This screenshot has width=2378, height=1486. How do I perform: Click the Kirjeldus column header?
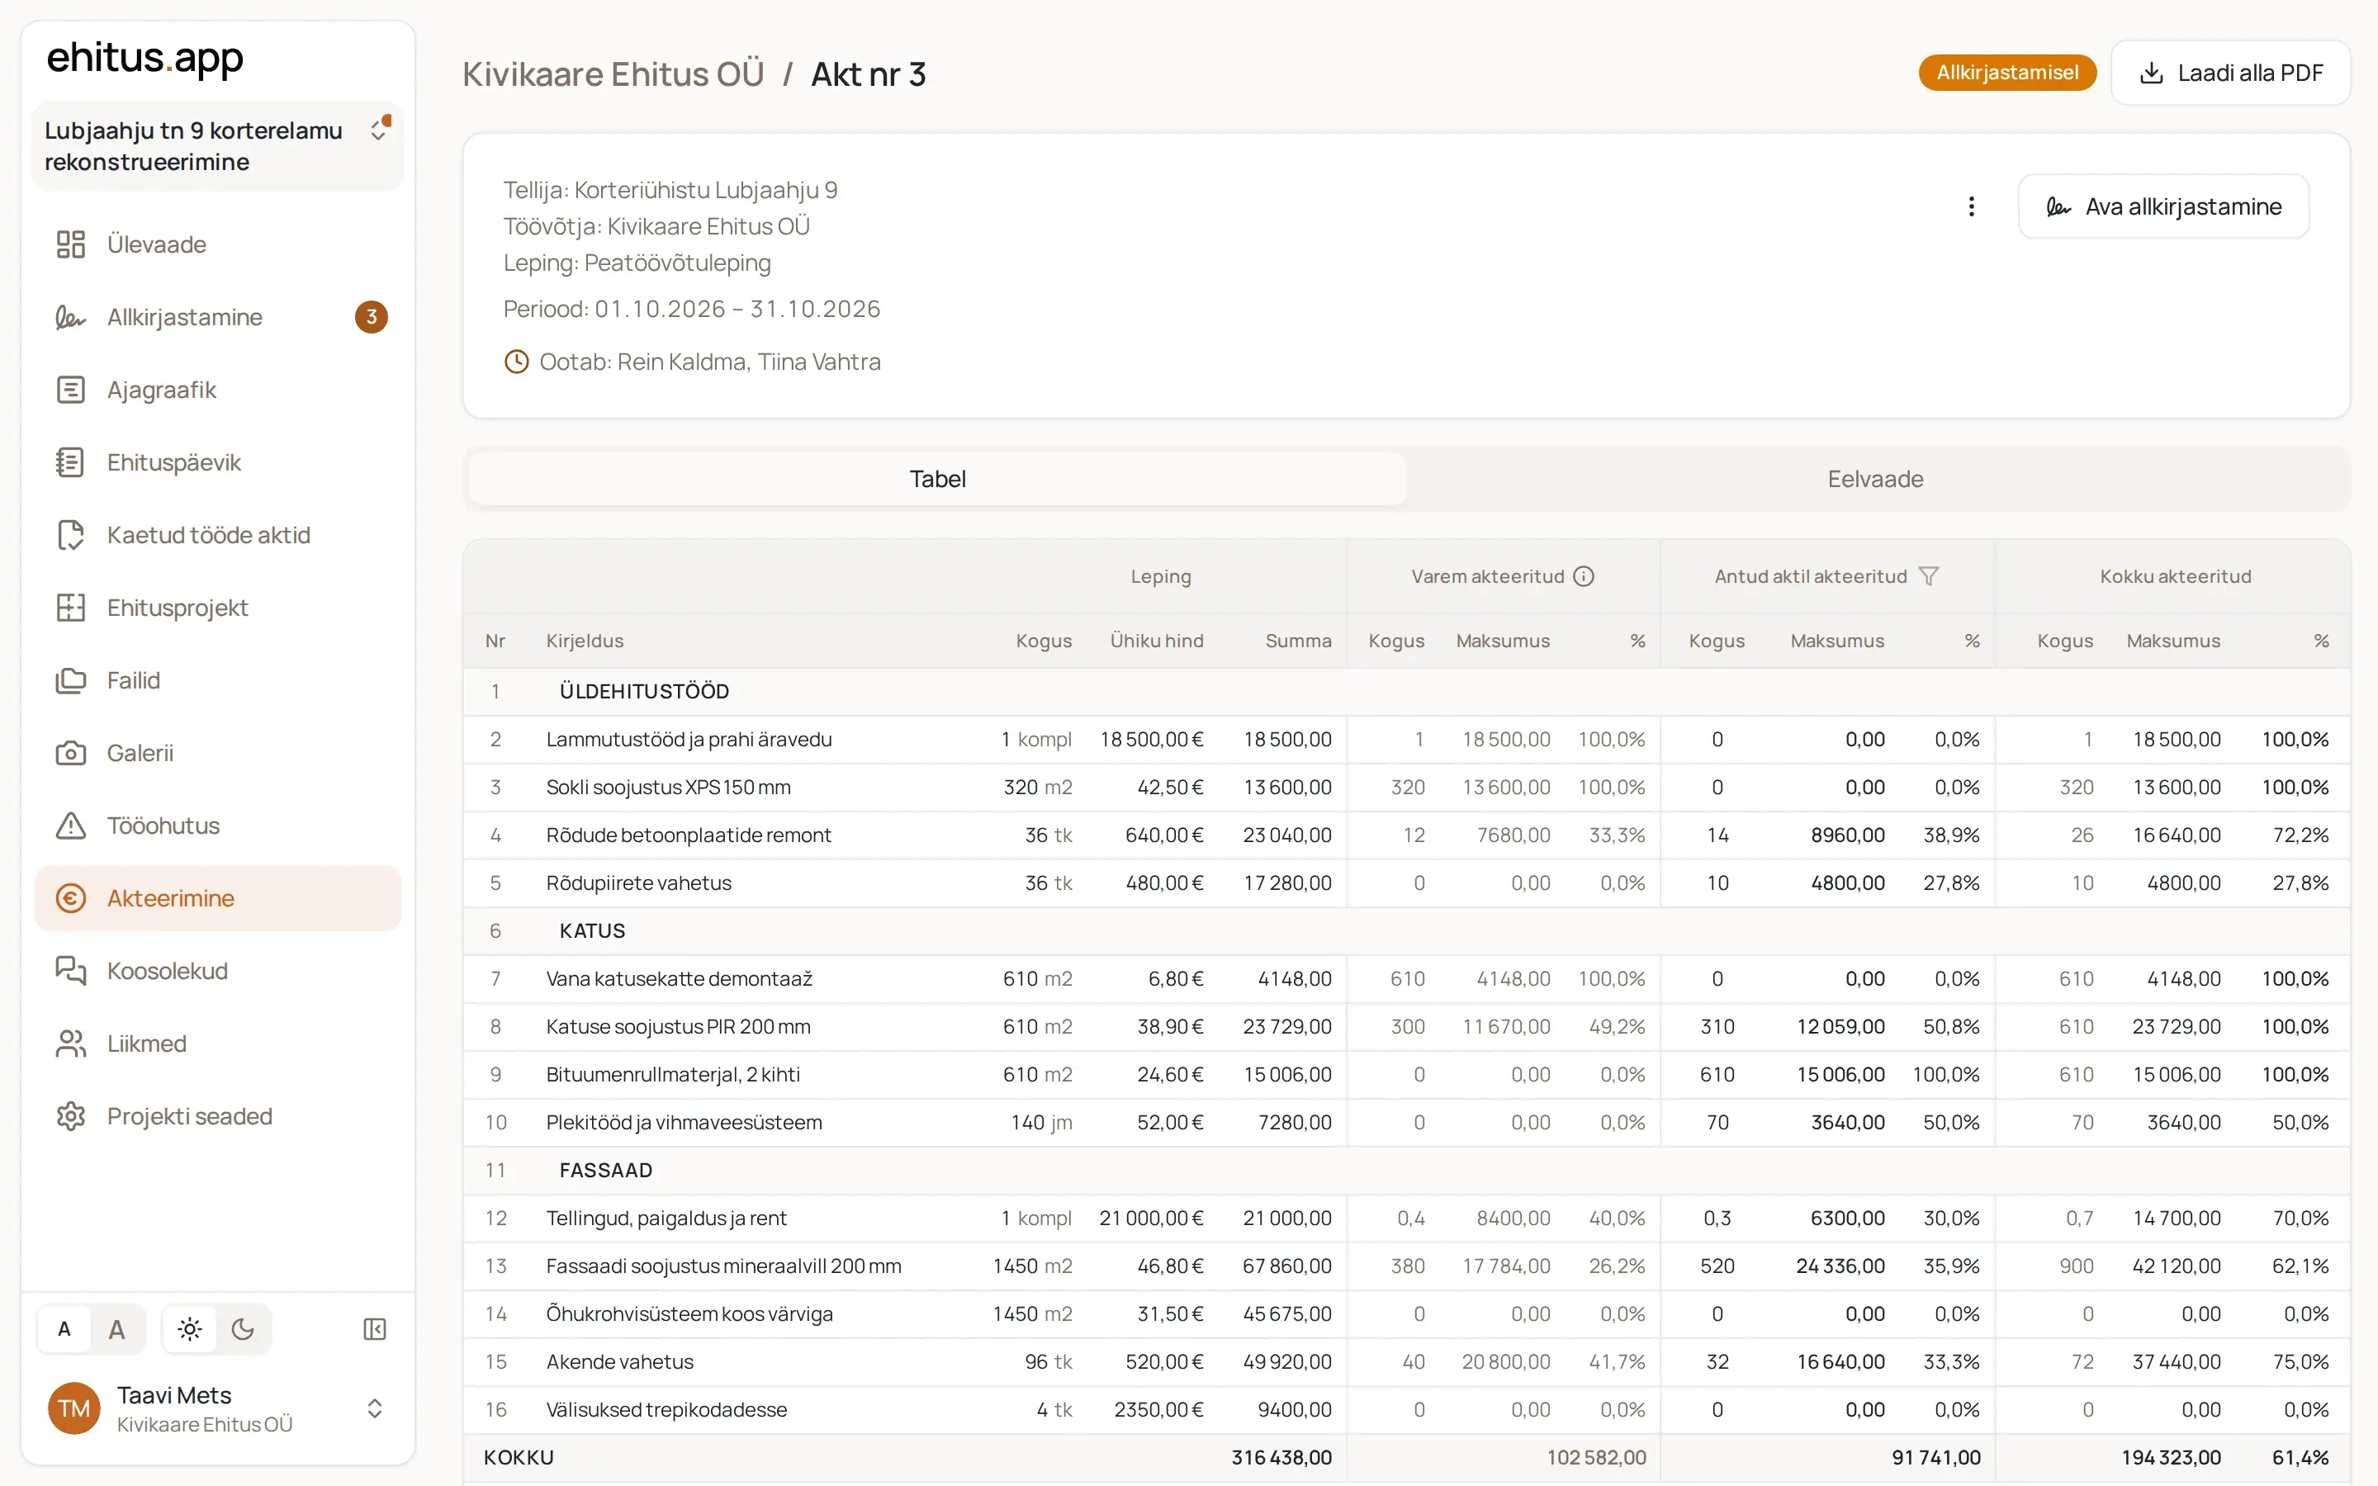585,641
